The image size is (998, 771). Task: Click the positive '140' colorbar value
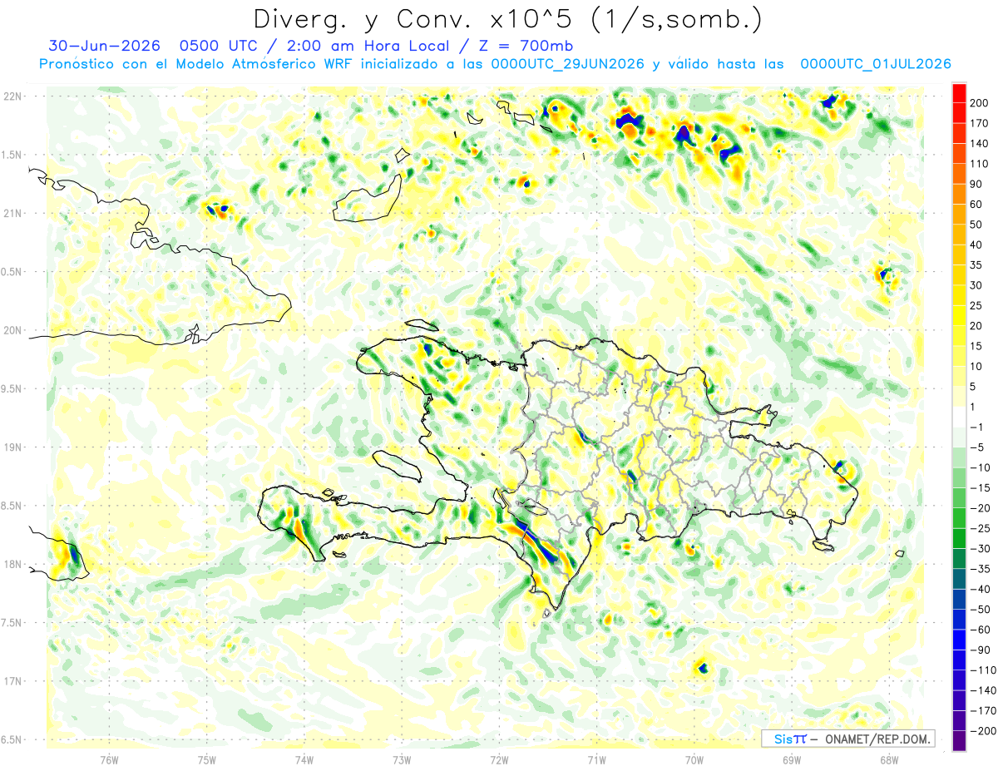pyautogui.click(x=979, y=143)
